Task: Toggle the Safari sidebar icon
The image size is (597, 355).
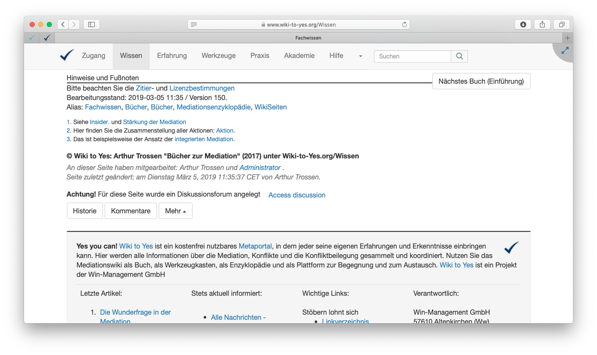Action: 91,24
